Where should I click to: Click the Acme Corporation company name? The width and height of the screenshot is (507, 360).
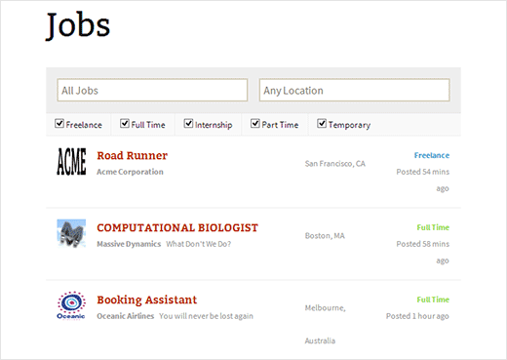pos(130,172)
